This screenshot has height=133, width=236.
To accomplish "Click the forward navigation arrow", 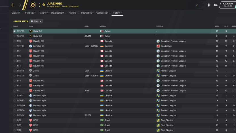I will [x=19, y=5].
